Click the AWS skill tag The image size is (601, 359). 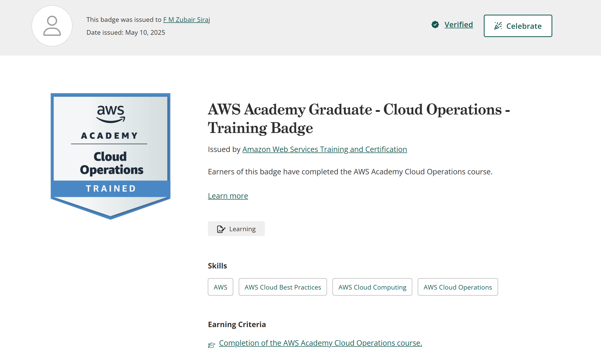point(221,287)
